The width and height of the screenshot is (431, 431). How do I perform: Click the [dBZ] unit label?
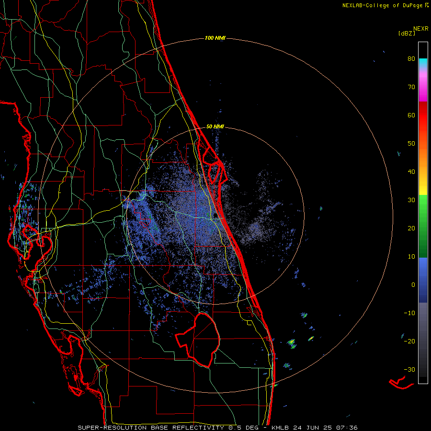coord(407,34)
